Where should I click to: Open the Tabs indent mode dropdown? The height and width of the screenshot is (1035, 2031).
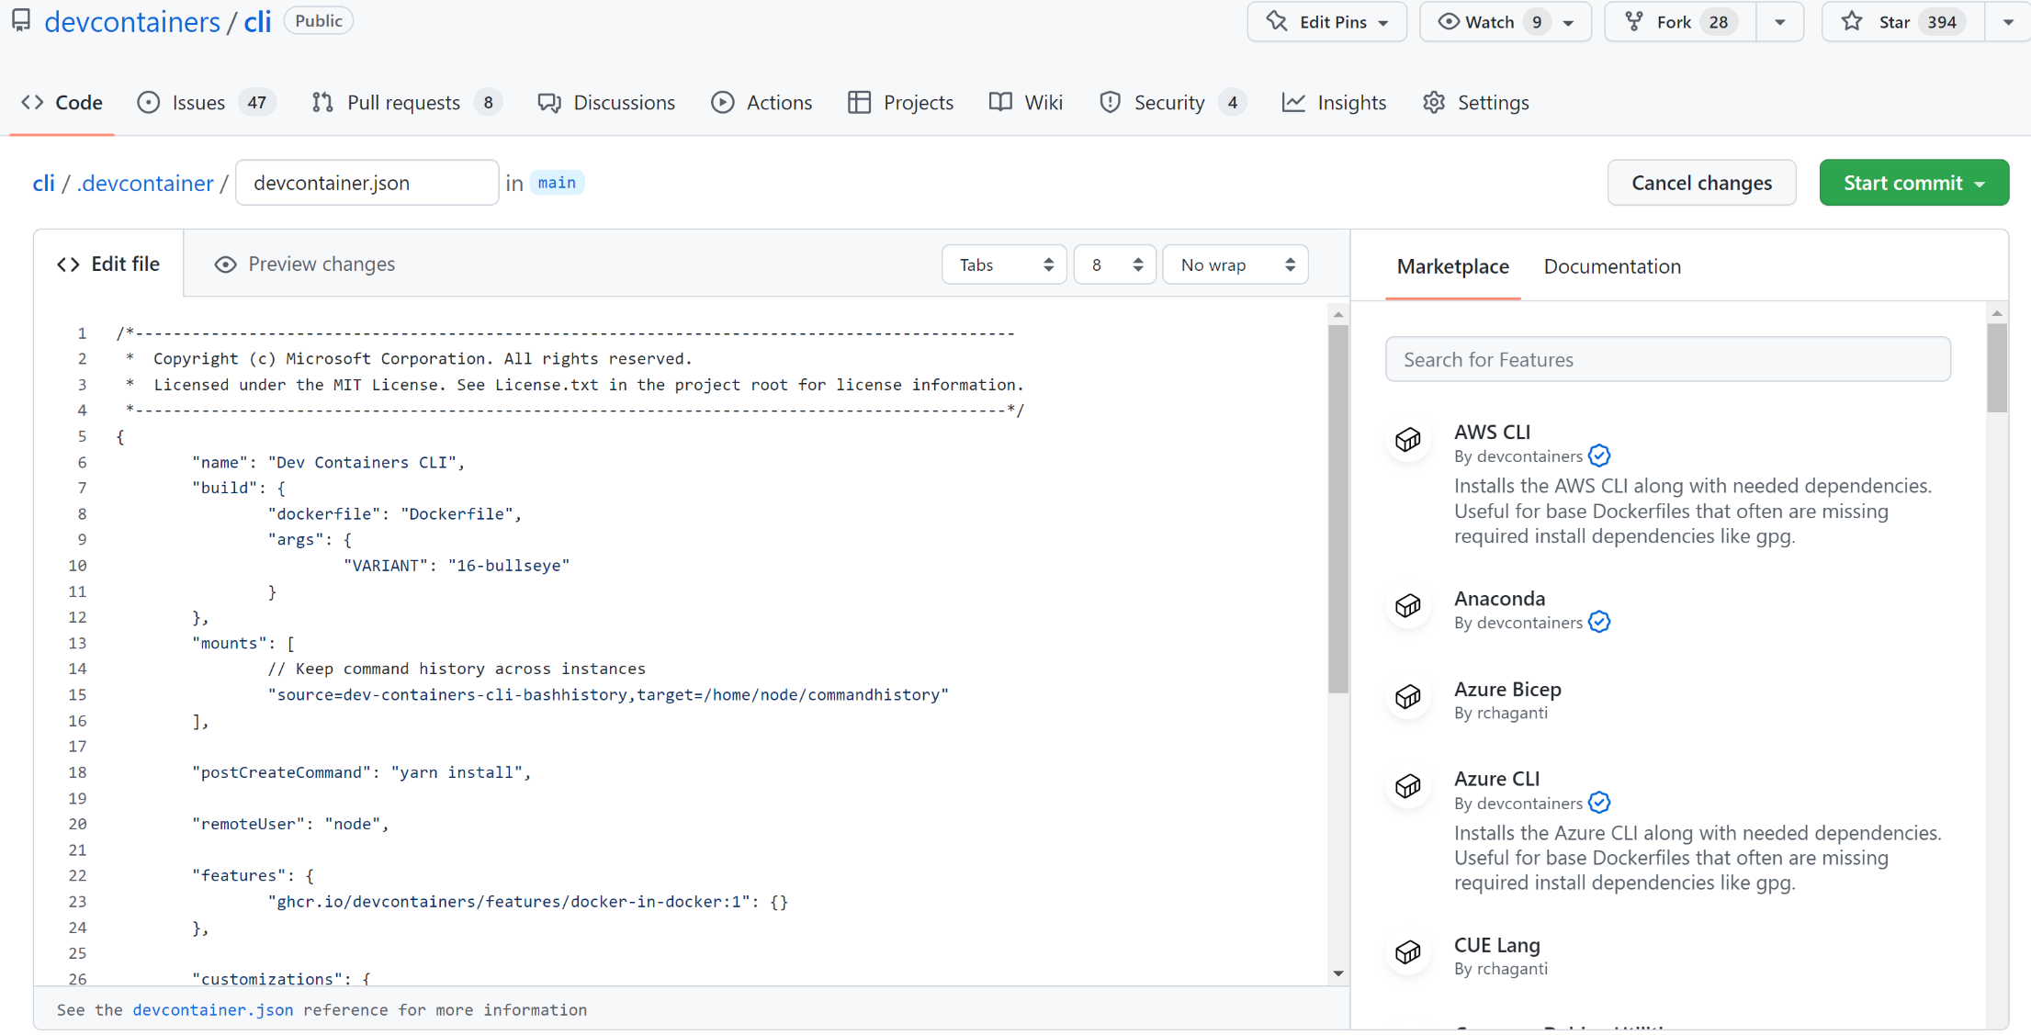1004,264
